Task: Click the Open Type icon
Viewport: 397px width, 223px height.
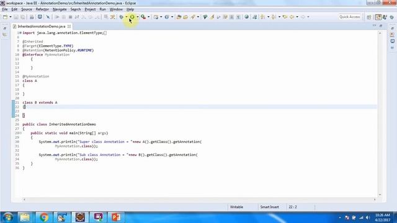Action: point(179,17)
